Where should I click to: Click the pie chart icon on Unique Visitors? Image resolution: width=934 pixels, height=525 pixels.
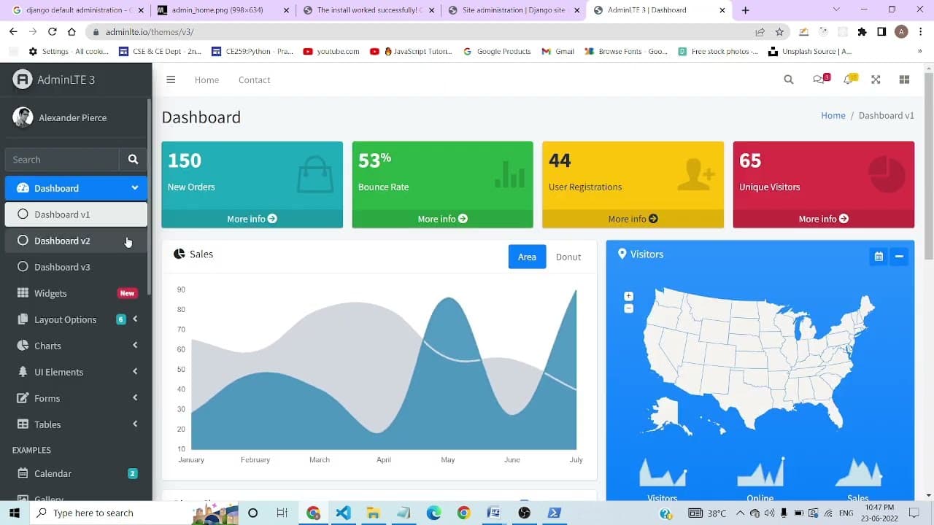[887, 175]
